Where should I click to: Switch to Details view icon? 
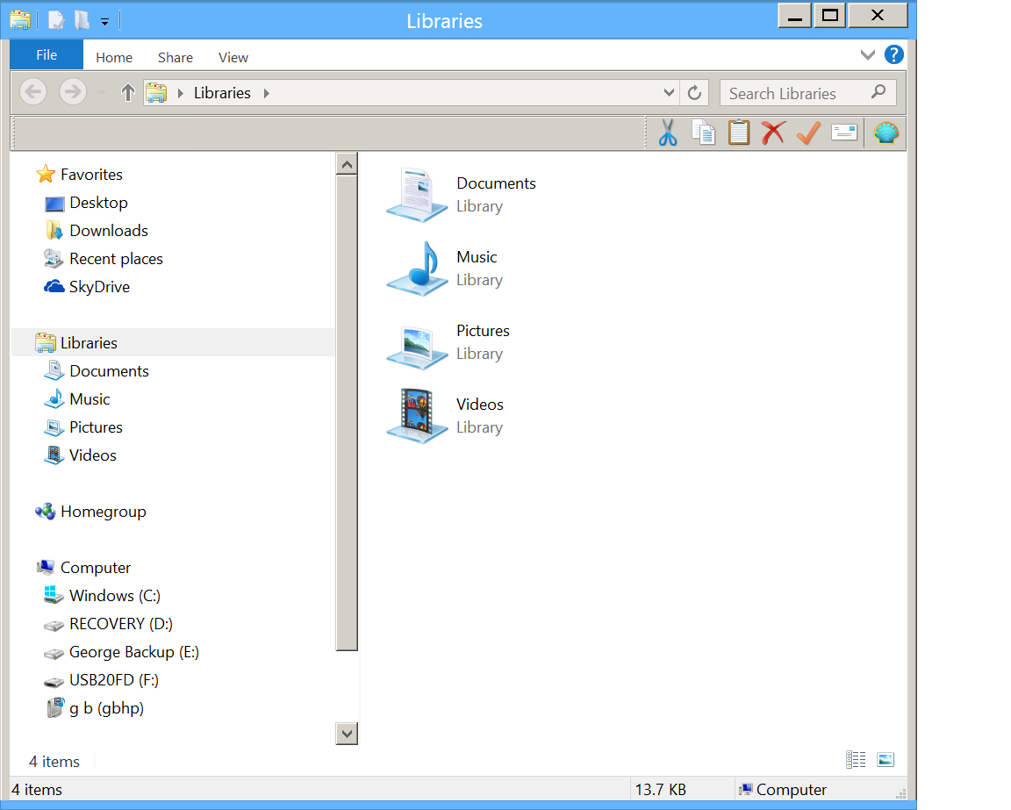pos(856,760)
